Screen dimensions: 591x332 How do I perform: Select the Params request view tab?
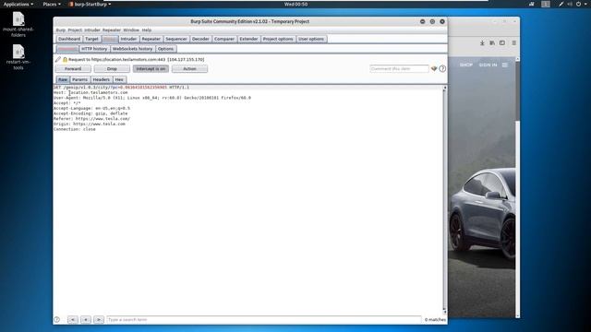79,80
